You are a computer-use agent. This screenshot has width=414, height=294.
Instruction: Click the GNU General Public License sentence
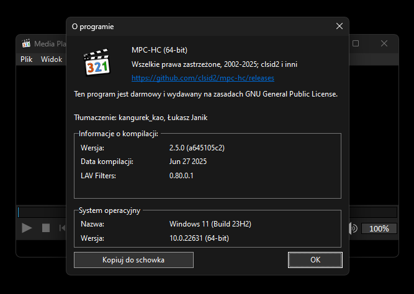click(205, 94)
